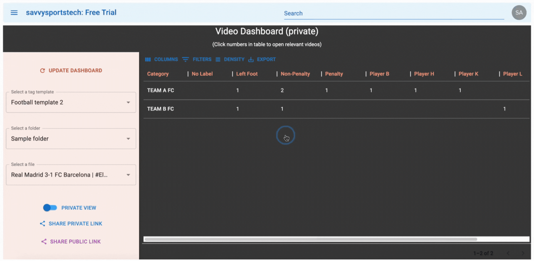This screenshot has width=534, height=261.
Task: Open the tag template dropdown
Action: click(x=71, y=102)
